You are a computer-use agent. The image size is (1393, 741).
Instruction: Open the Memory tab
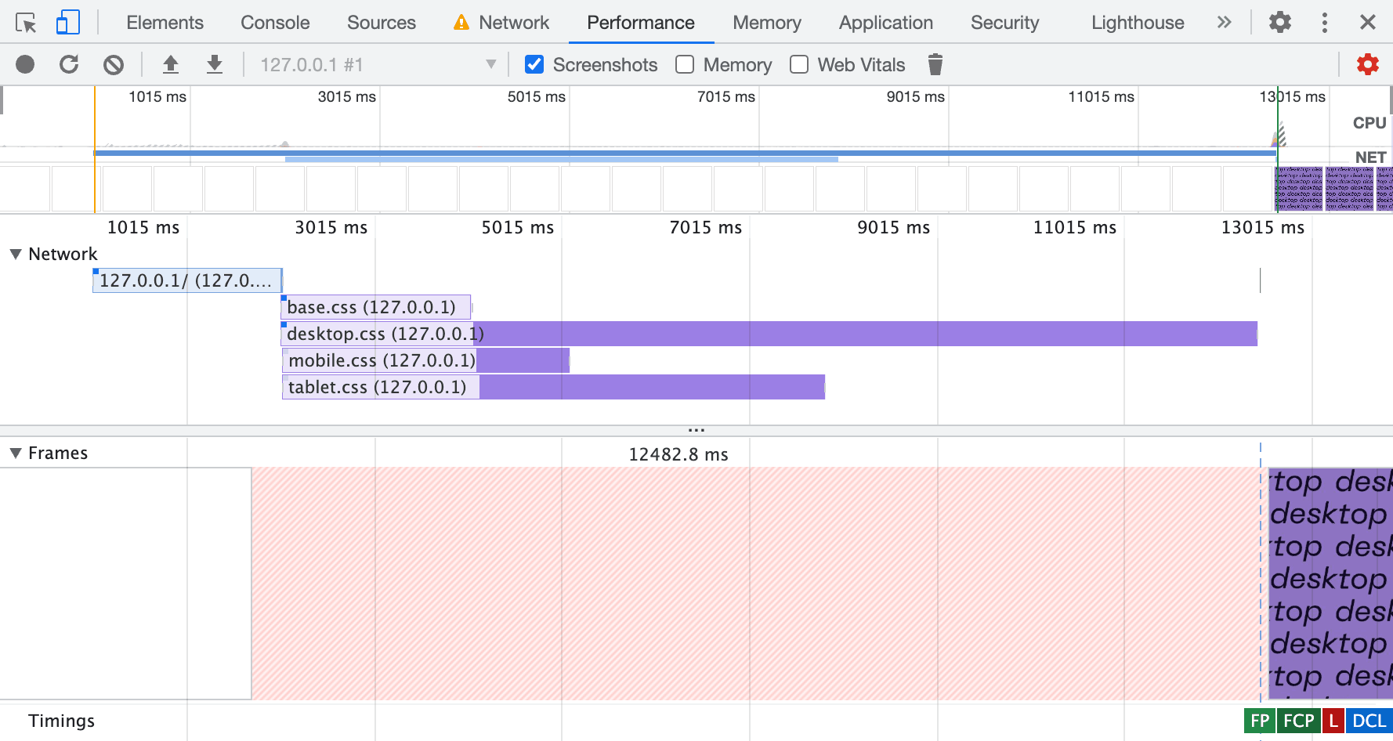click(x=767, y=23)
